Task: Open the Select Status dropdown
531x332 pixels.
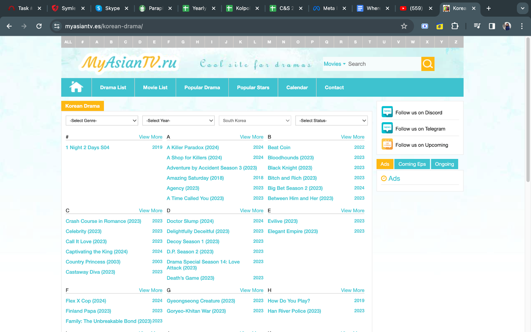Action: (332, 121)
